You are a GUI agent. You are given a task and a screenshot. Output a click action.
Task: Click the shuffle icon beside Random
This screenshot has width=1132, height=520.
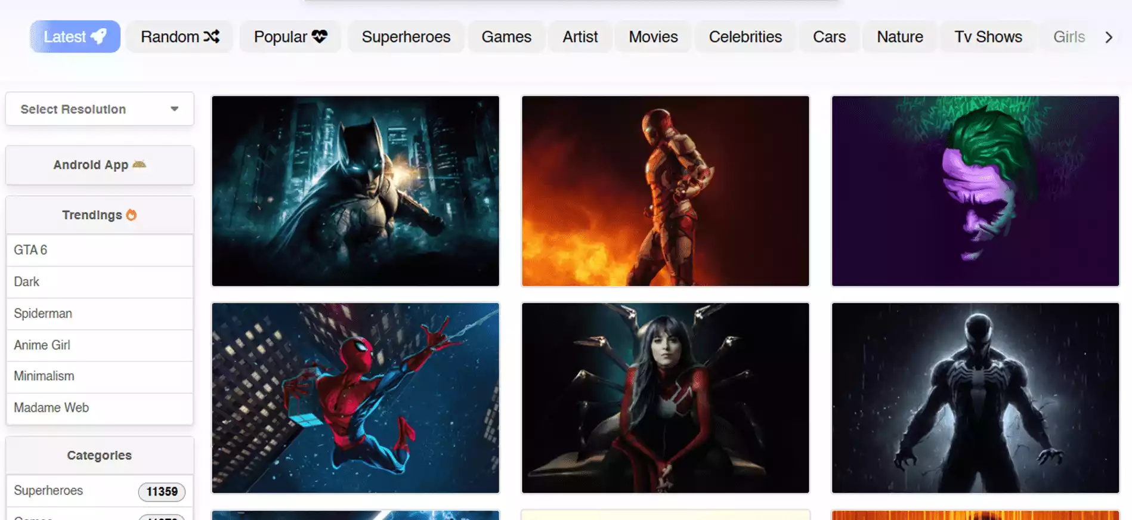211,36
